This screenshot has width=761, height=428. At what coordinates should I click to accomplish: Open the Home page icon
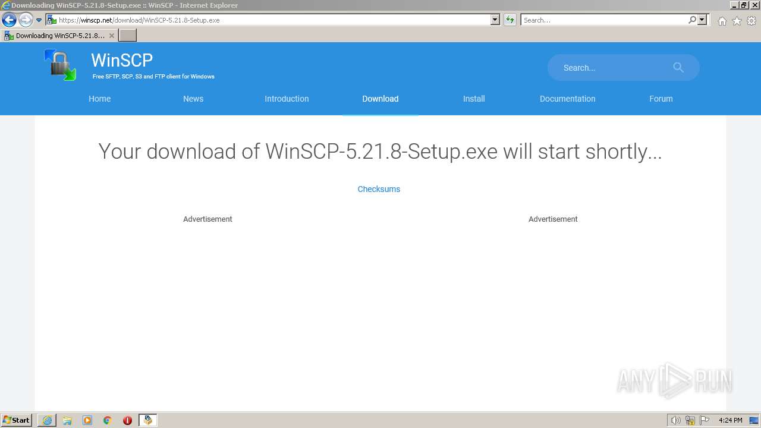[x=722, y=21]
